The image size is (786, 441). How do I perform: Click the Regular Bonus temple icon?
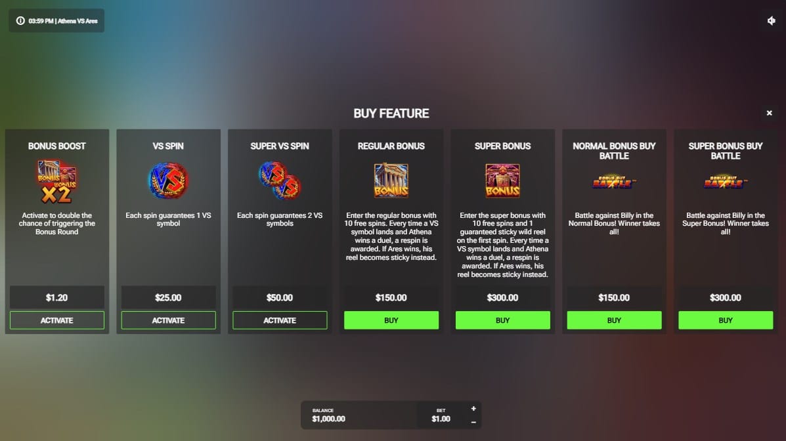pyautogui.click(x=391, y=180)
